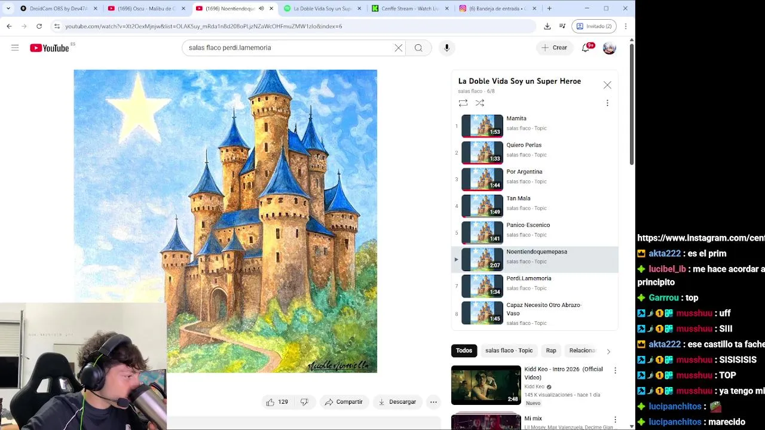Open the tab search dropdown arrow

[8, 8]
